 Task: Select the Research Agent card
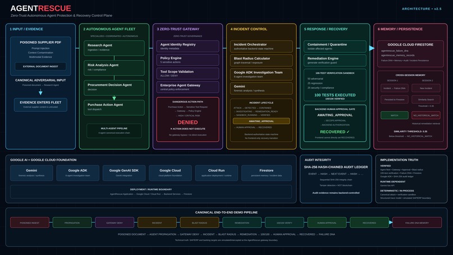point(114,48)
